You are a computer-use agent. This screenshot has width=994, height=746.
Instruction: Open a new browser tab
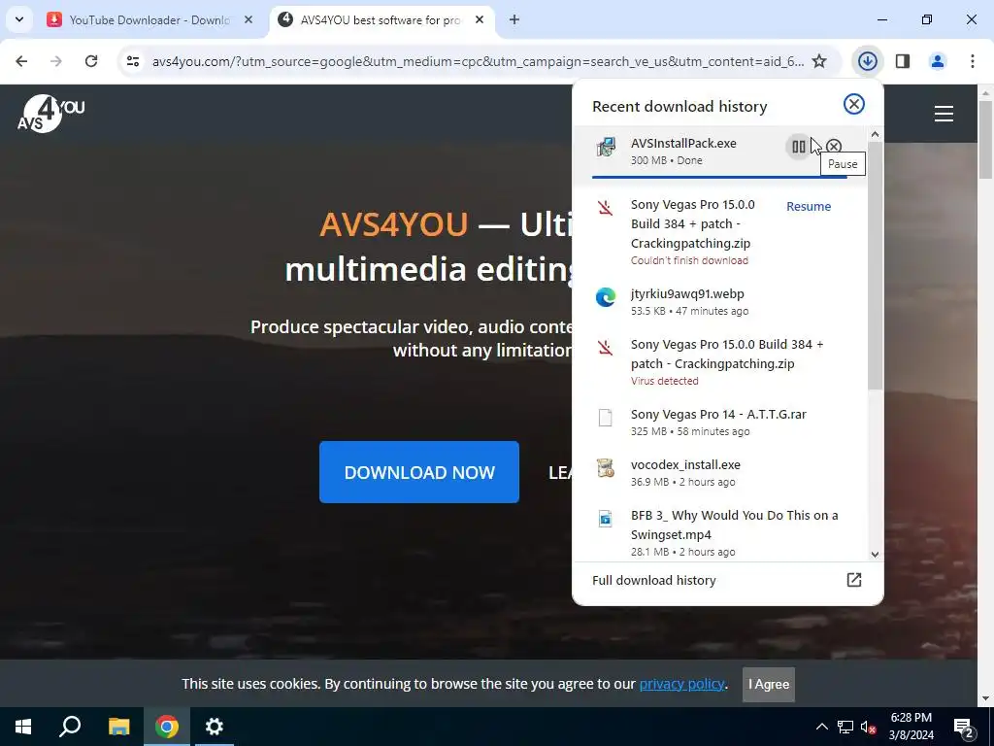[x=514, y=19]
